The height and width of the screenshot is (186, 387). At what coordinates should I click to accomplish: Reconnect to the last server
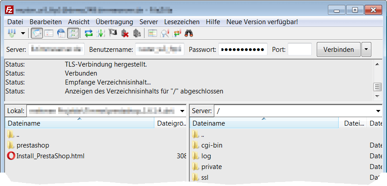point(137,33)
